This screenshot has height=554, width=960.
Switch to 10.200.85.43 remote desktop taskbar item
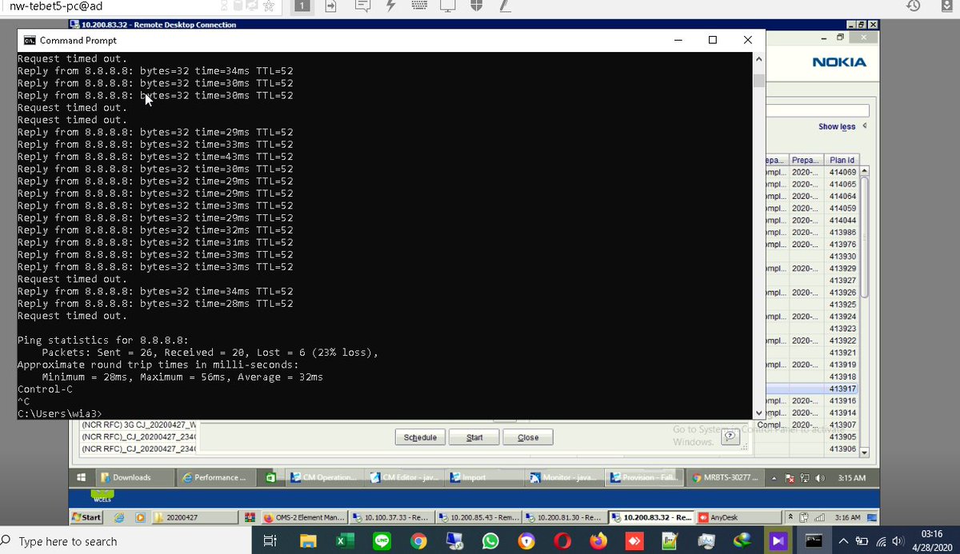click(x=478, y=517)
